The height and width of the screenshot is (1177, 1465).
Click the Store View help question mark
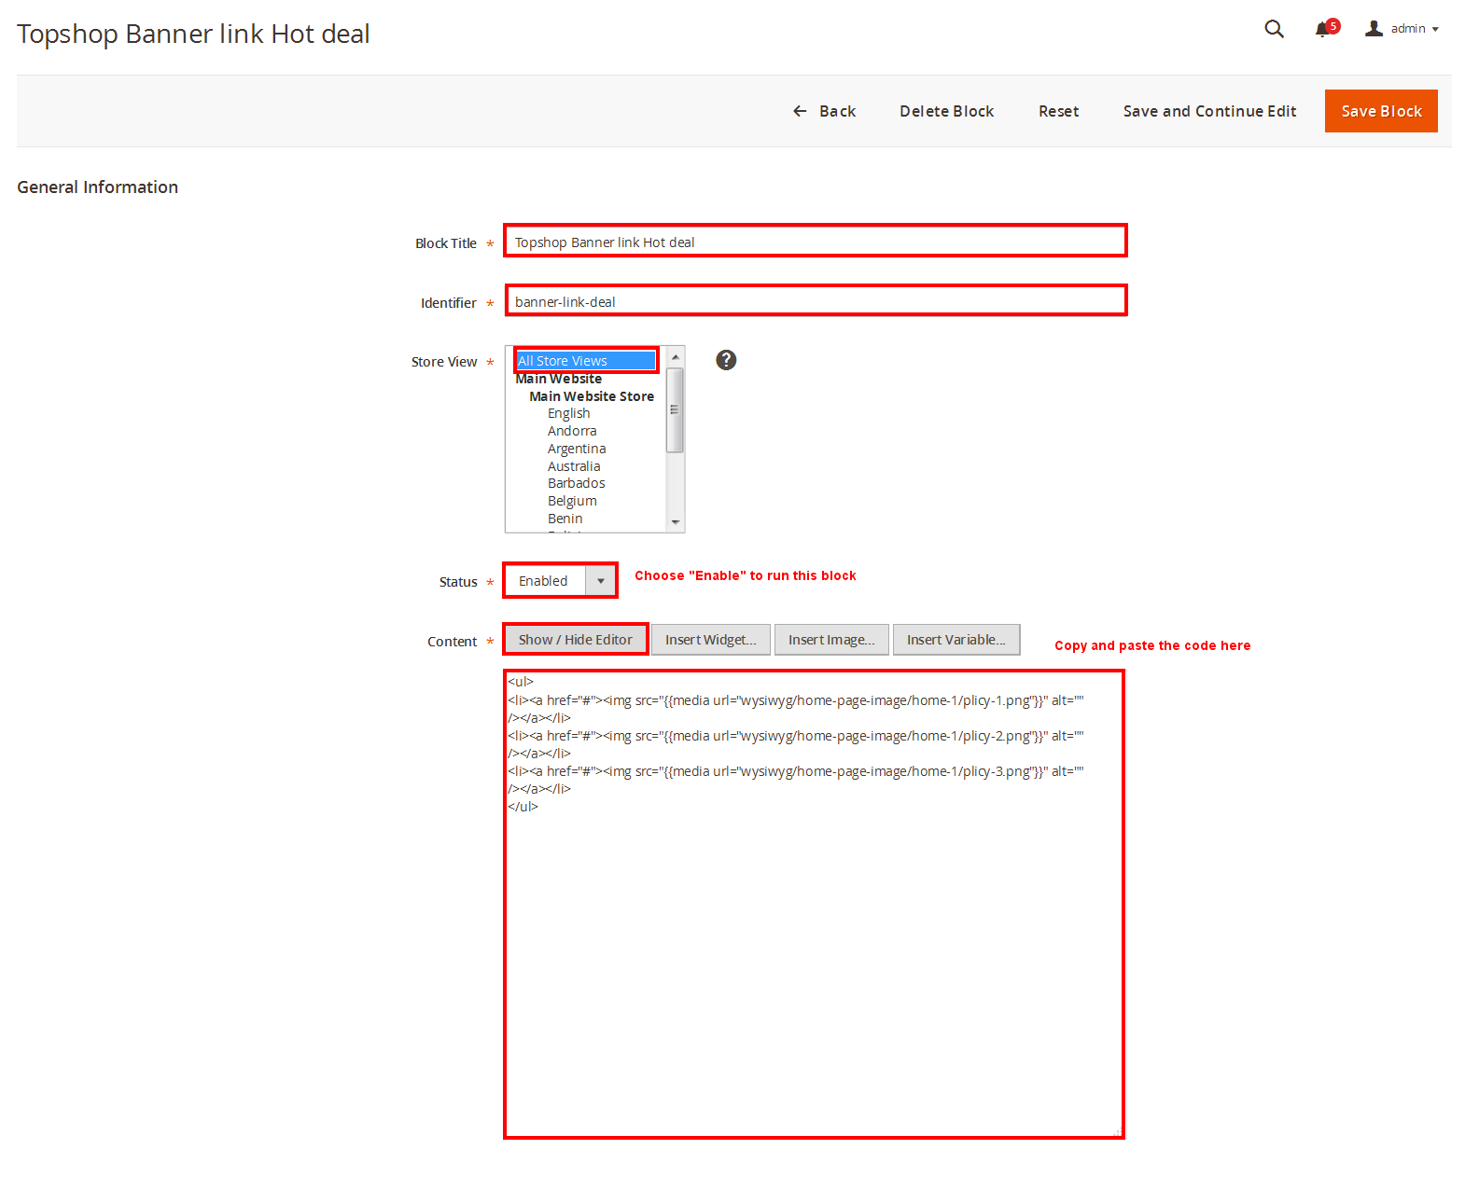[726, 360]
